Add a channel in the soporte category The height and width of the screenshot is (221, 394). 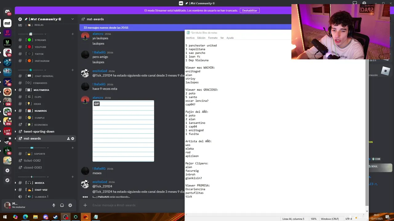(x=73, y=148)
